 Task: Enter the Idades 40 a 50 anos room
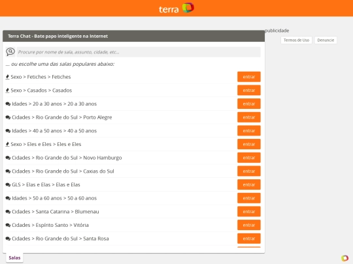(x=249, y=130)
